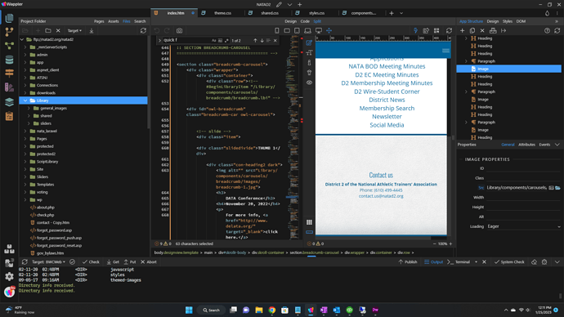Refresh the design view
Viewport: 564px width, 317px height.
pyautogui.click(x=449, y=30)
